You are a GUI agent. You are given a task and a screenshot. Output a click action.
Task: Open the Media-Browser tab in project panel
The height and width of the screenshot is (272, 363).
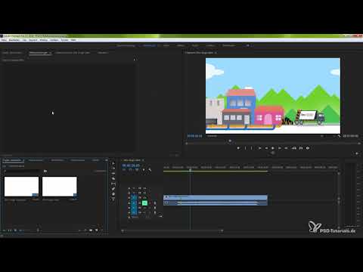(x=36, y=160)
